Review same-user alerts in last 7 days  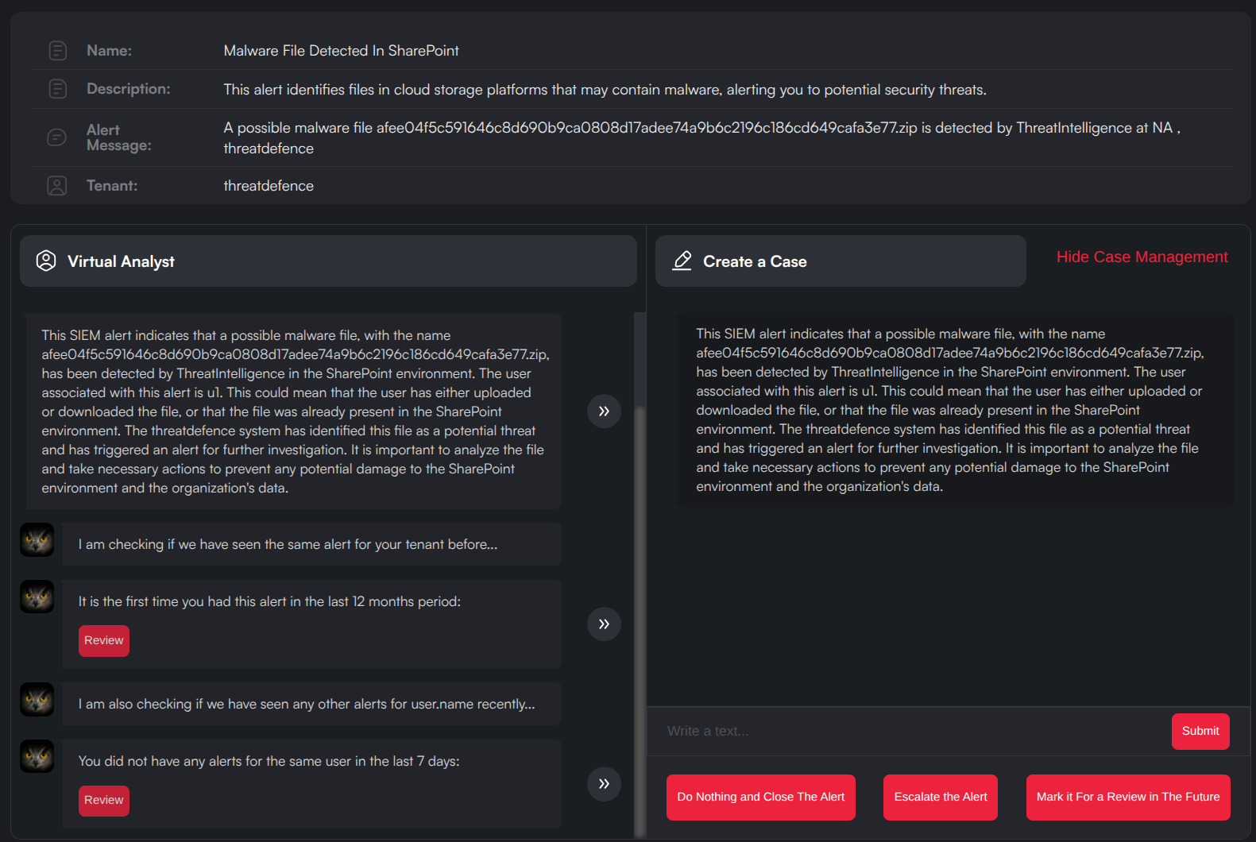click(104, 801)
